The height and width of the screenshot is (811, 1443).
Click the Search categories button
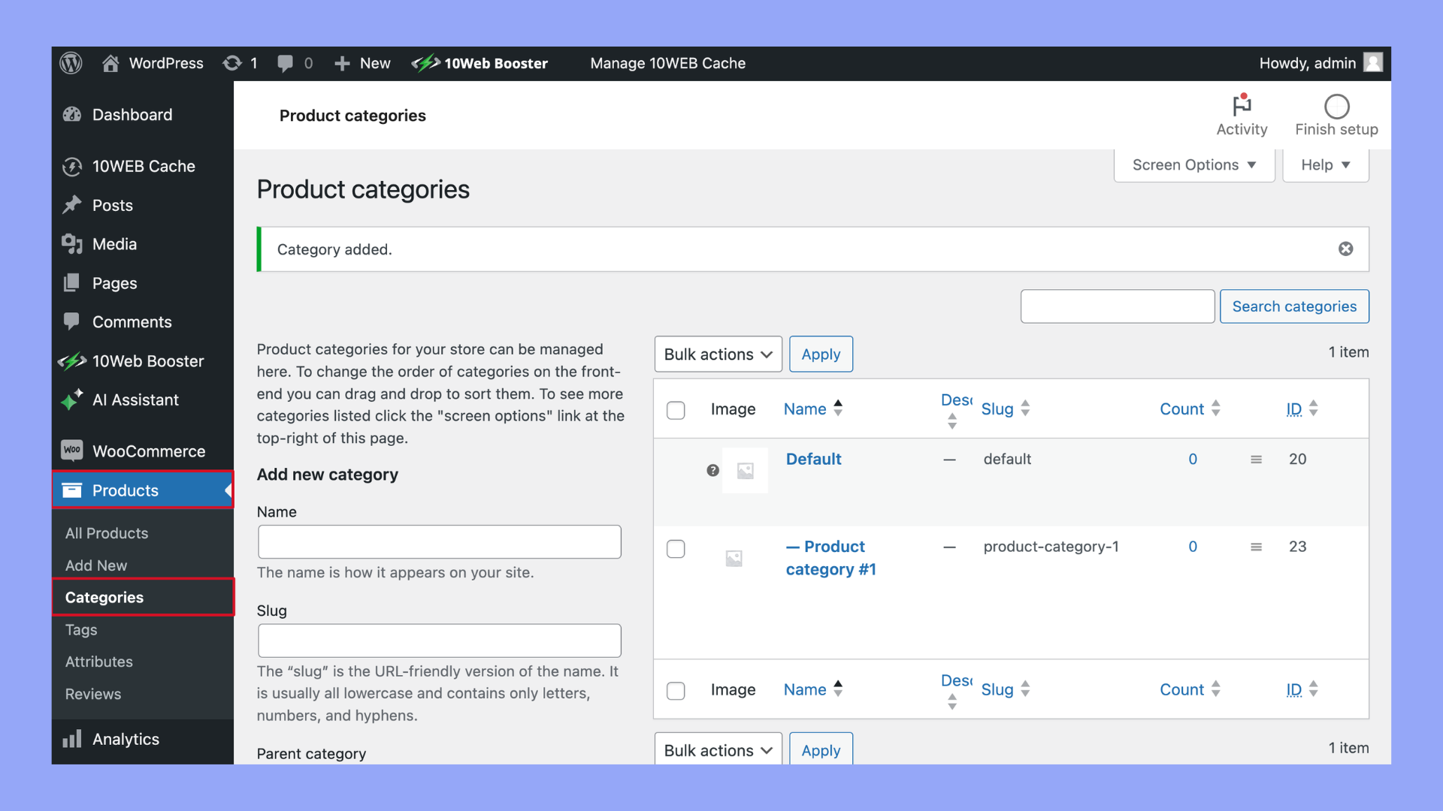[1293, 306]
